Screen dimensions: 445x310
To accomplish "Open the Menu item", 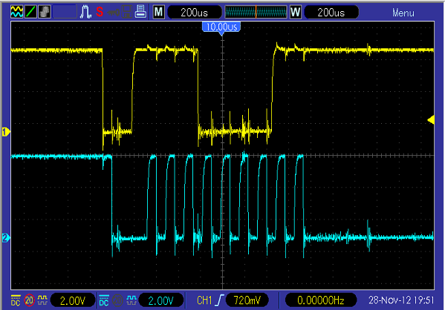I will 403,13.
